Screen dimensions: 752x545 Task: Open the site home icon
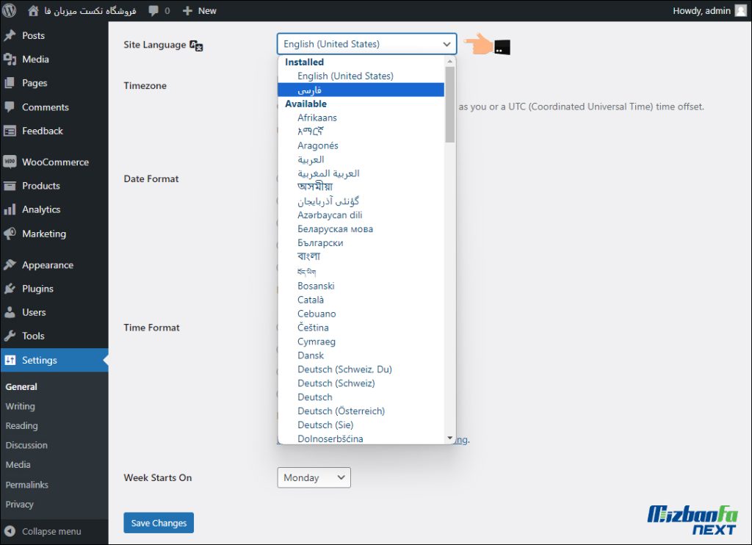(34, 11)
